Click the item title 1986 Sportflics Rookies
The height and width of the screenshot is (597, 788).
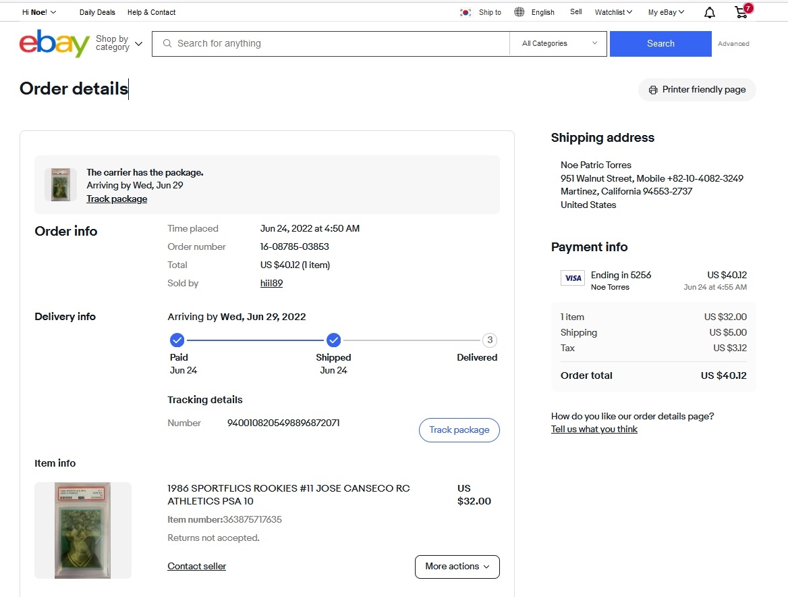289,495
